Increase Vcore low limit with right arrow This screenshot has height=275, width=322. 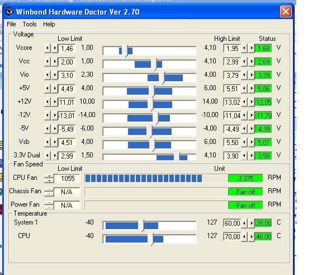(55, 48)
